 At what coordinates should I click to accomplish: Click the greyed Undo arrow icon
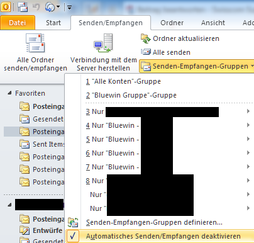point(36,7)
